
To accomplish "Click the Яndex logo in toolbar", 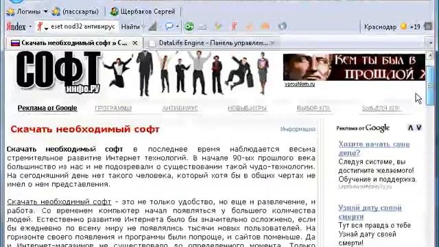I will [x=16, y=27].
